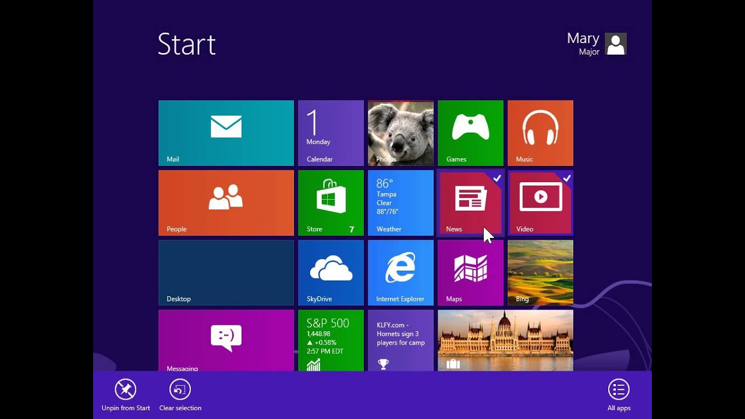Click Clear selection in the app bar
The image size is (745, 419).
click(180, 395)
